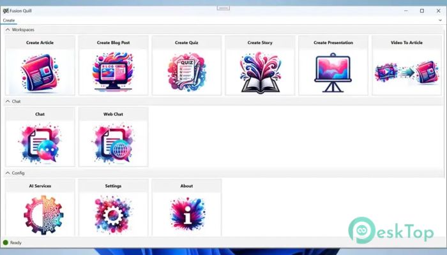Image resolution: width=447 pixels, height=255 pixels.
Task: Start Chat via the speech-bubble document icon
Action: (40, 144)
